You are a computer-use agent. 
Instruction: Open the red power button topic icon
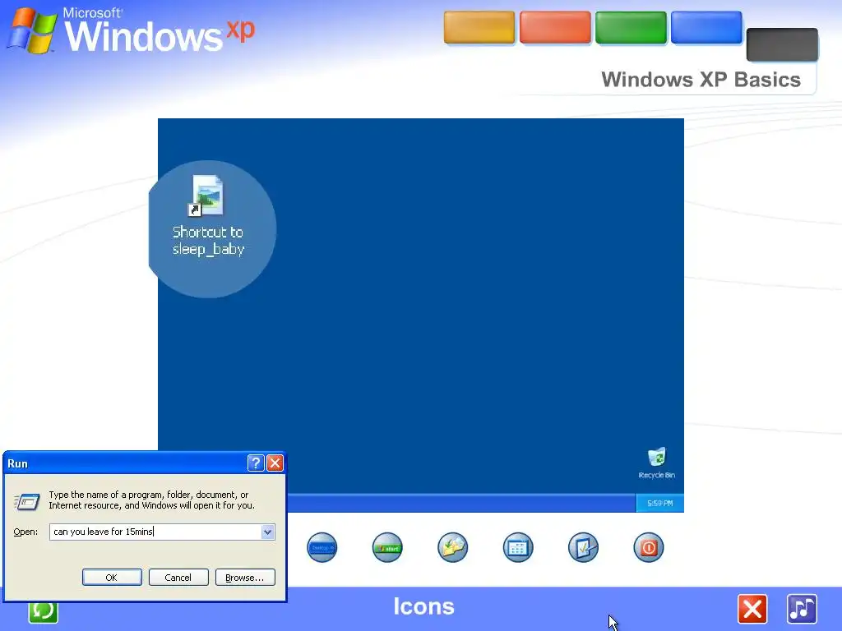[649, 547]
